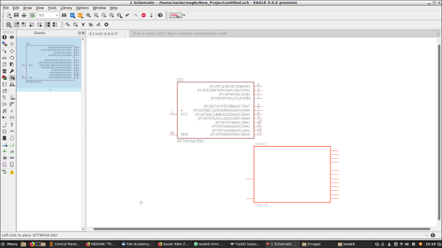Click the ATTINY44-SSU value label
The width and height of the screenshot is (442, 248).
pyautogui.click(x=191, y=141)
